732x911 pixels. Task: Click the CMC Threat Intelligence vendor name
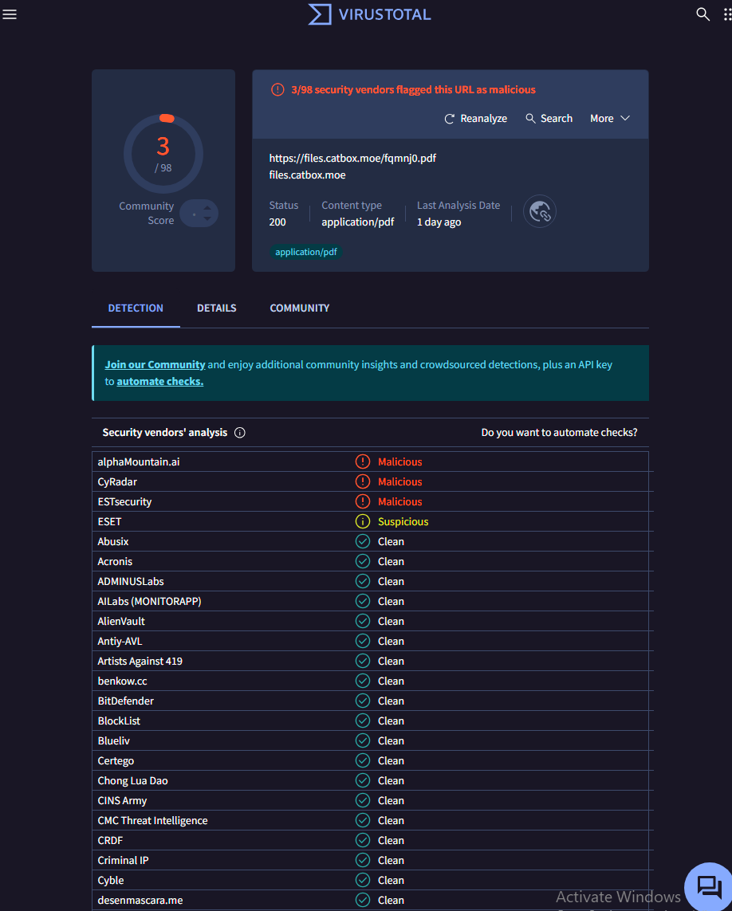point(152,820)
